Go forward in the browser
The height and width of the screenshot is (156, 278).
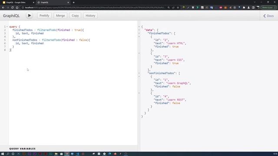8,8
